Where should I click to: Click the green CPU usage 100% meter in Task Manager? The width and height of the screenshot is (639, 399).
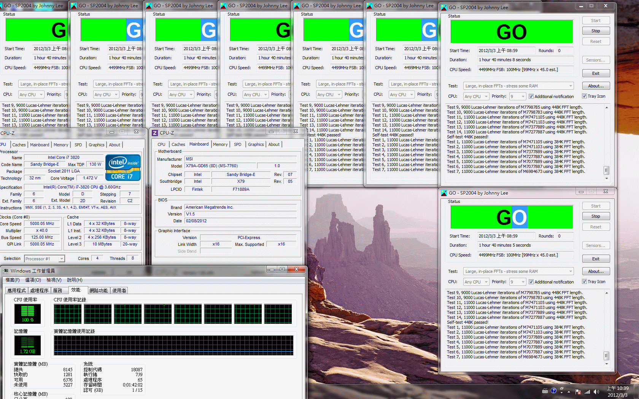click(x=27, y=313)
